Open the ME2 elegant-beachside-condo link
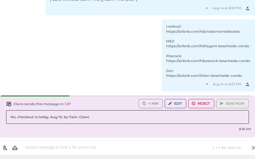This screenshot has height=159, width=255. [x=207, y=46]
